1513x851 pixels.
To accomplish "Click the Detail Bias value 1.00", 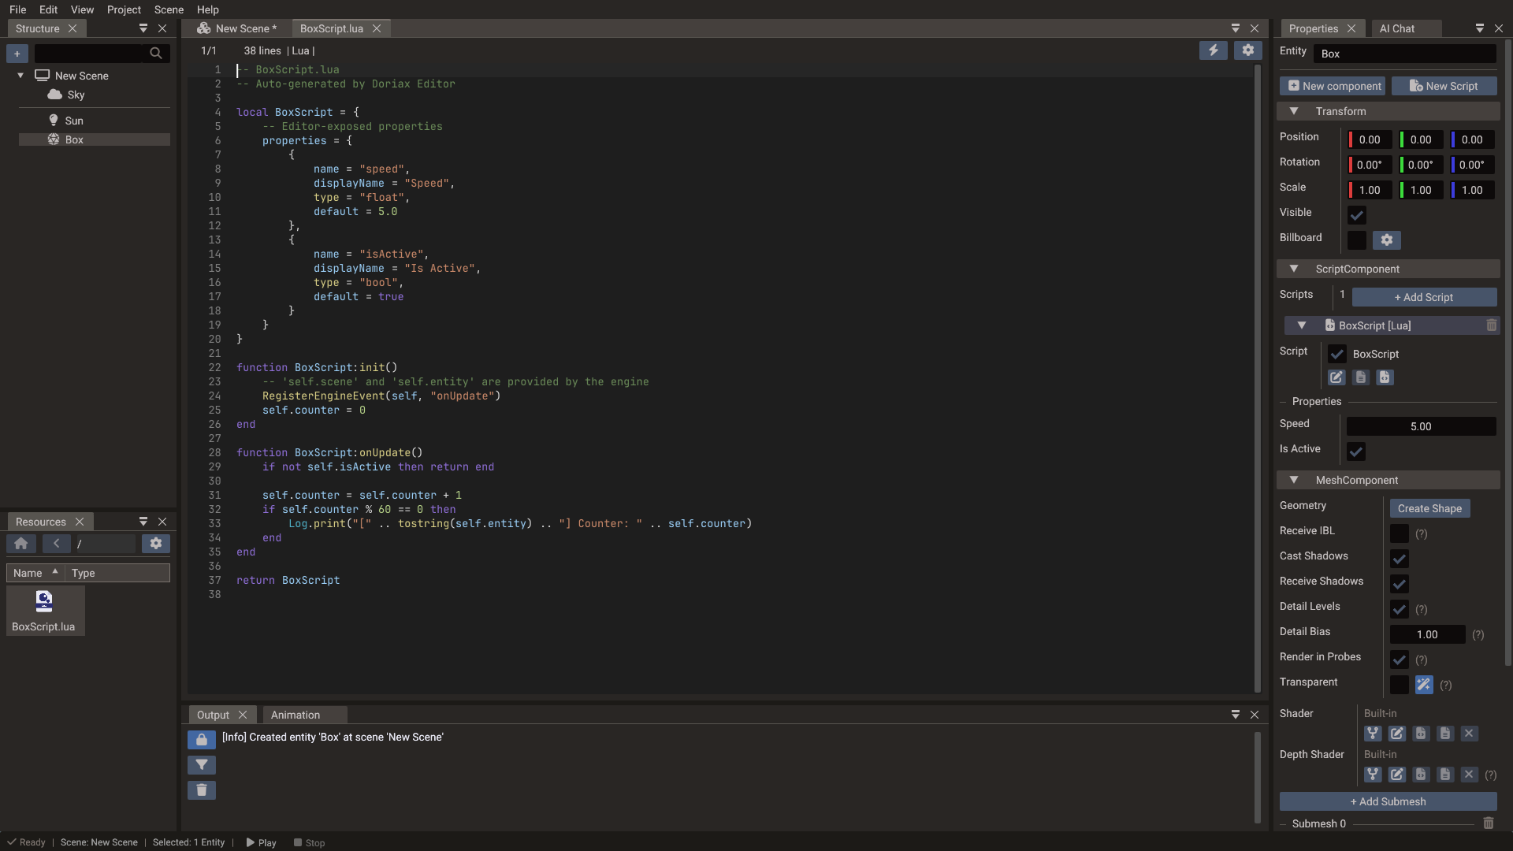I will tap(1427, 634).
